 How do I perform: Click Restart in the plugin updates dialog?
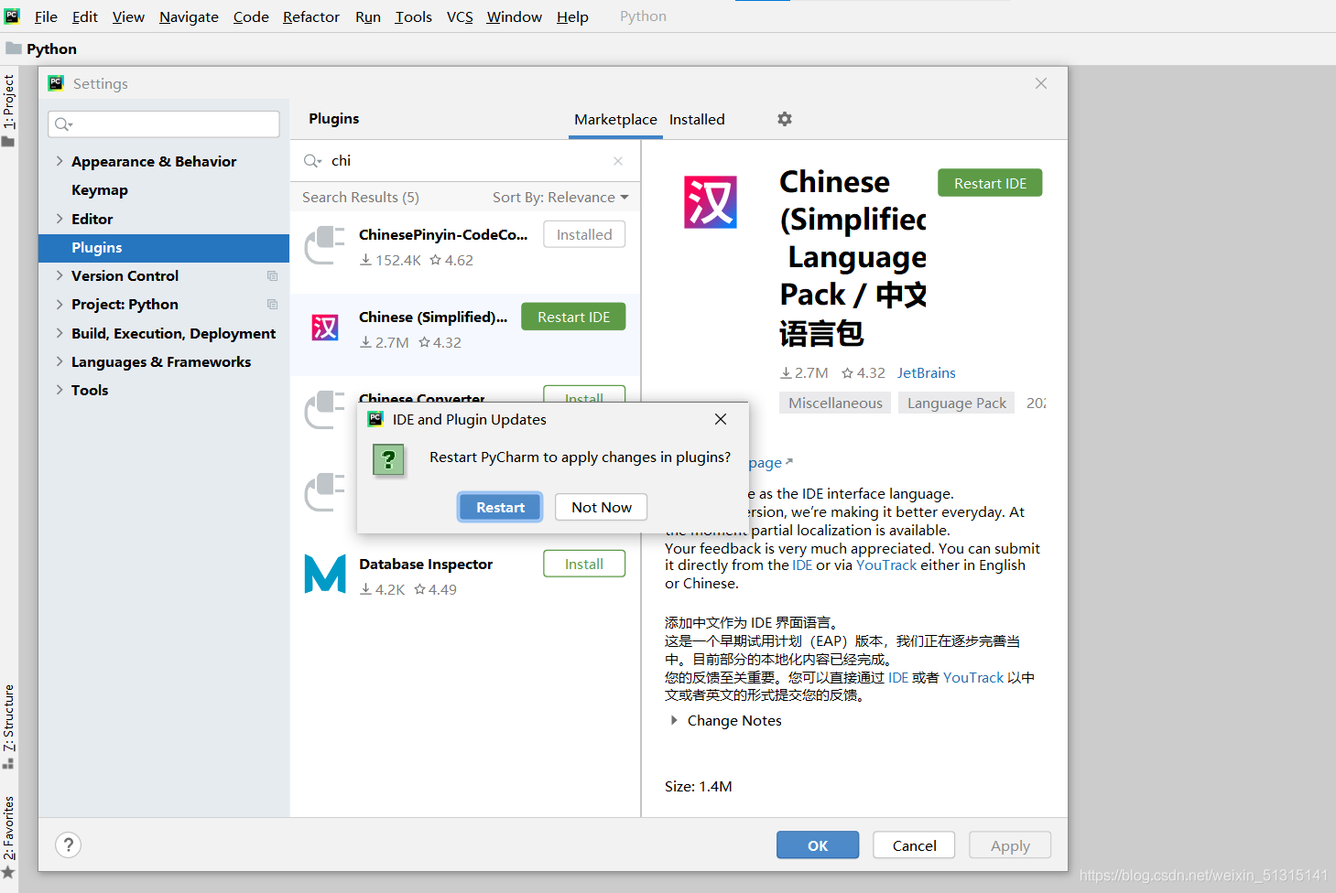500,507
